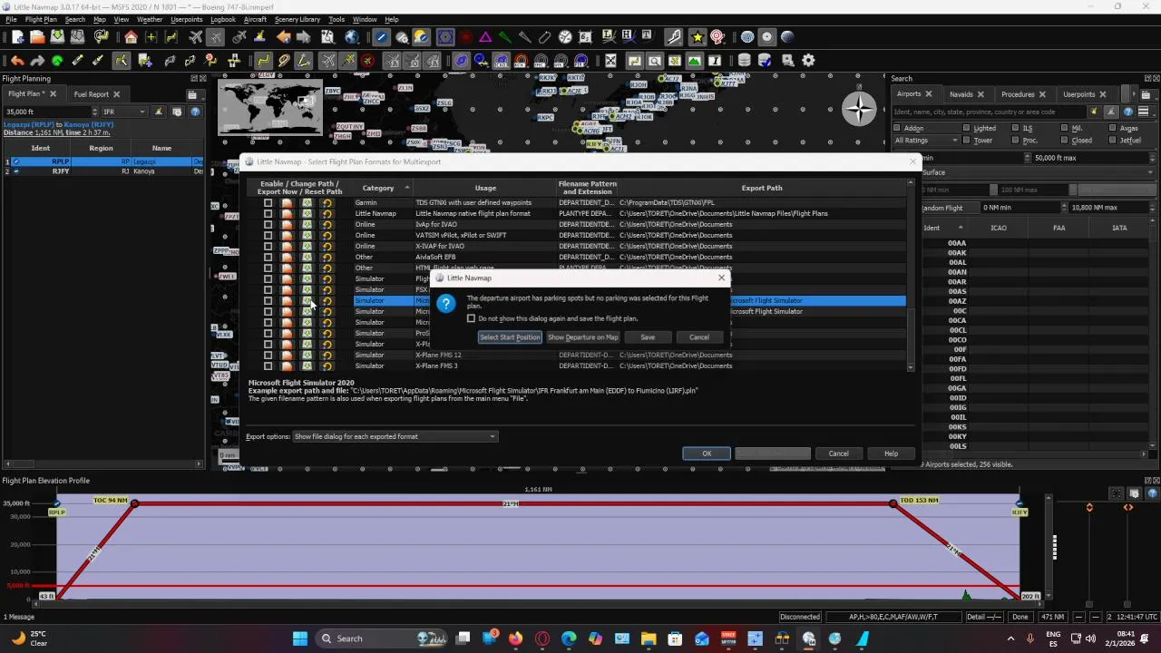Click the blue help icon in Search panel

[x=1128, y=112]
